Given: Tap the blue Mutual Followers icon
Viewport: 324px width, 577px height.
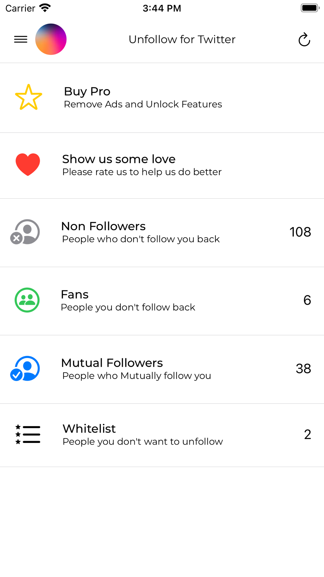Looking at the screenshot, I should [26, 368].
